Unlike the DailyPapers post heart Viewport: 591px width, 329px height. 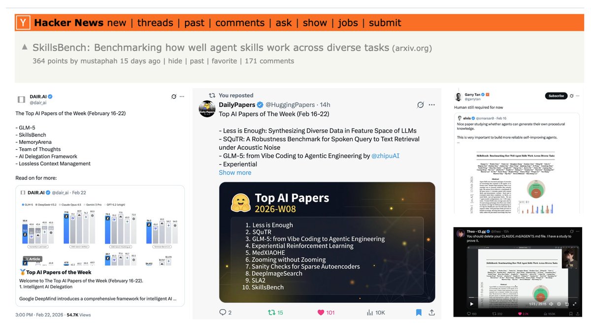coord(326,312)
